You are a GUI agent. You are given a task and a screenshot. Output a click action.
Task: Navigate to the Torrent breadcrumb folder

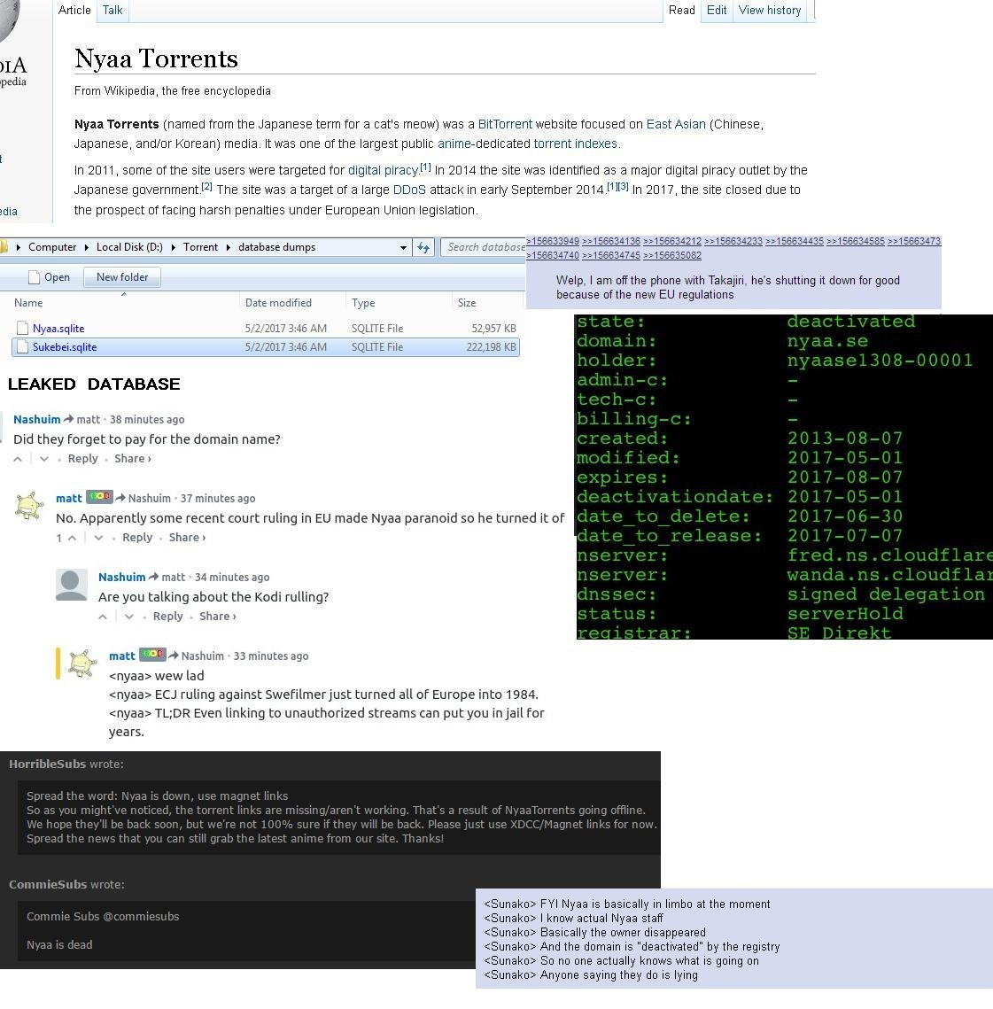point(201,247)
